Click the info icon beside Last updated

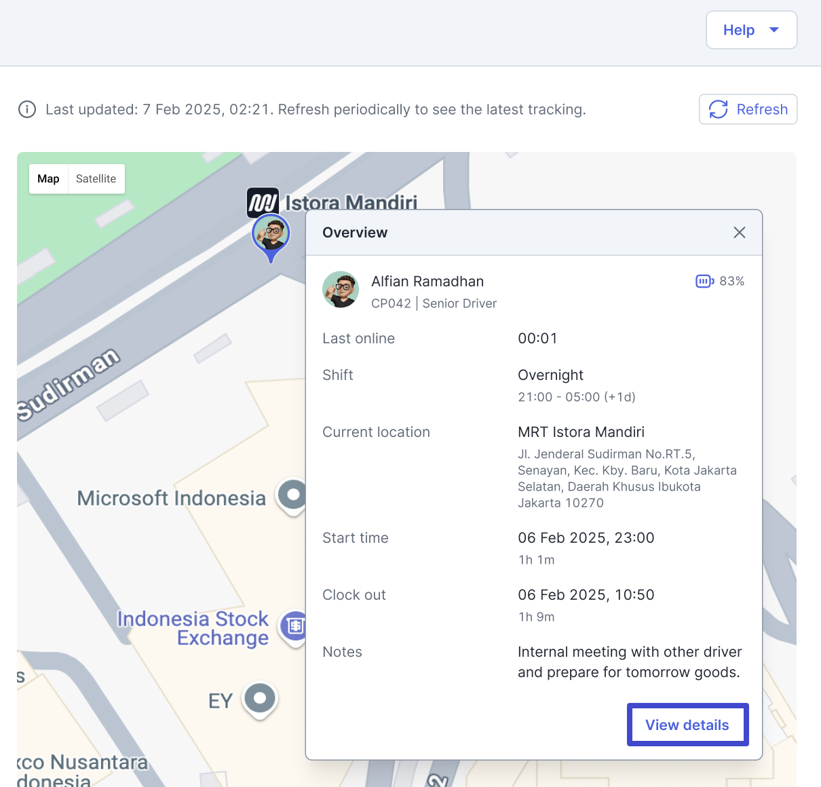tap(27, 109)
